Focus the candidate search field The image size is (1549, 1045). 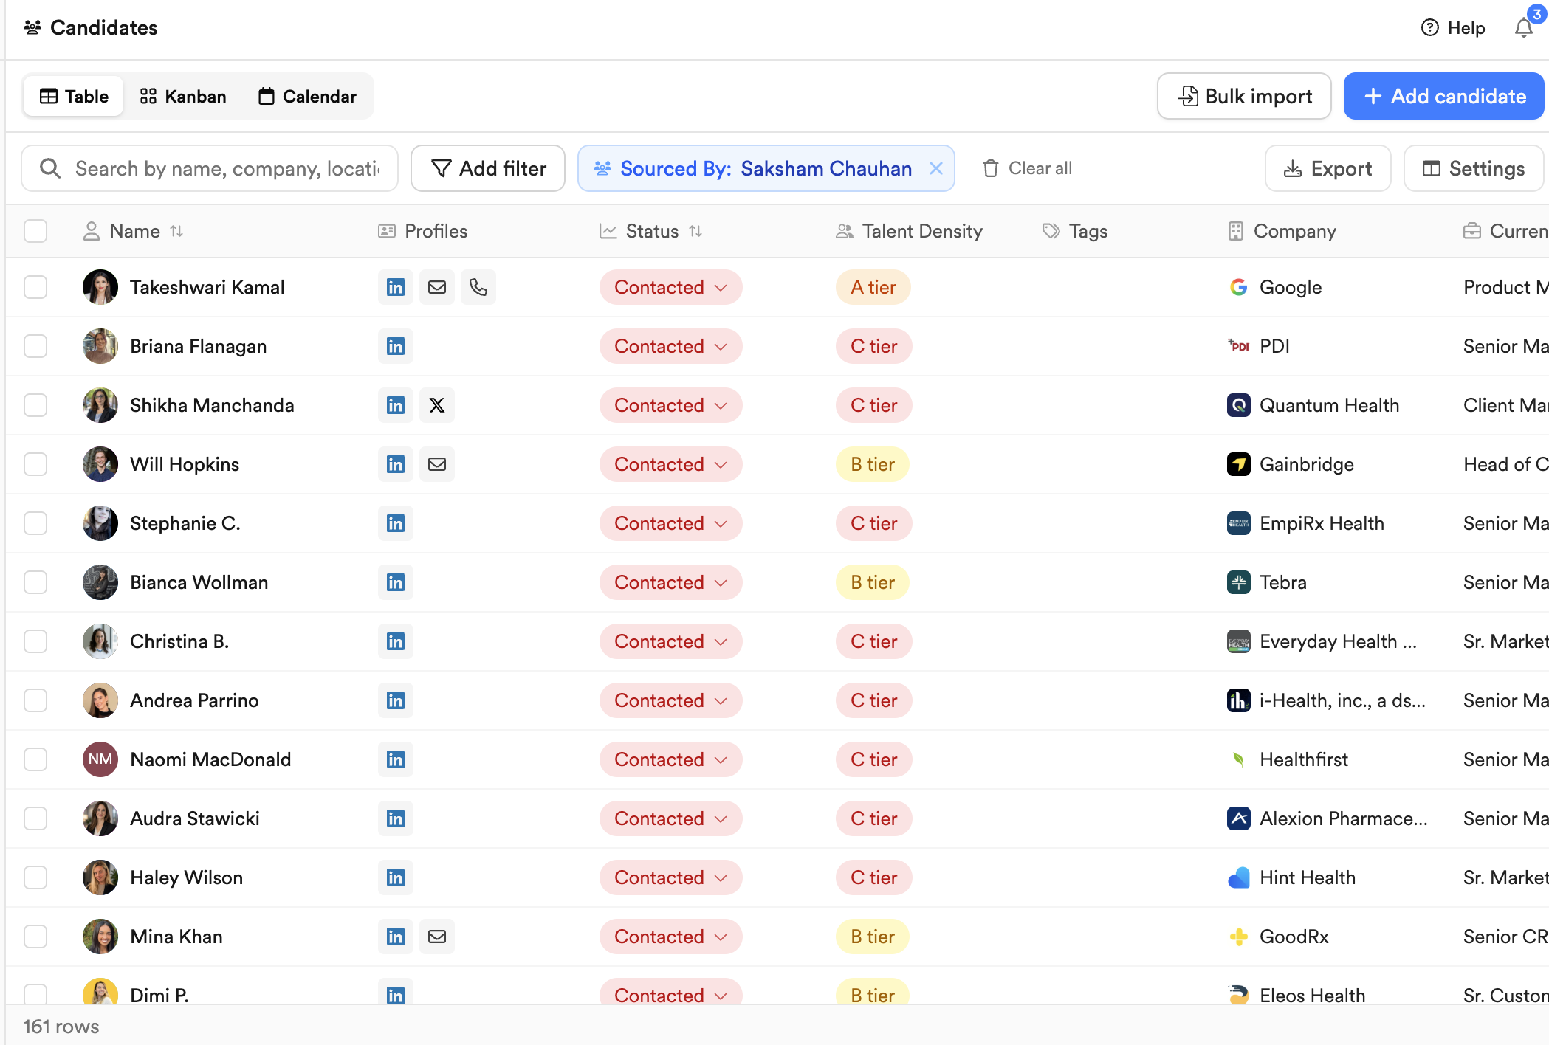(x=210, y=168)
